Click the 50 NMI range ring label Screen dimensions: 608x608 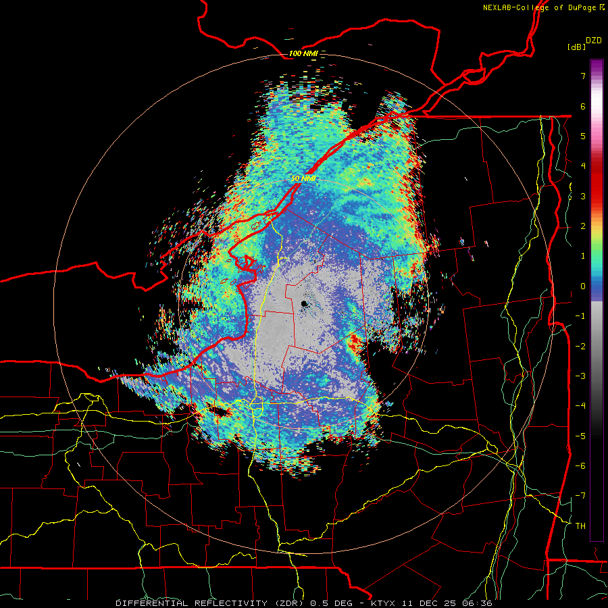coord(303,179)
